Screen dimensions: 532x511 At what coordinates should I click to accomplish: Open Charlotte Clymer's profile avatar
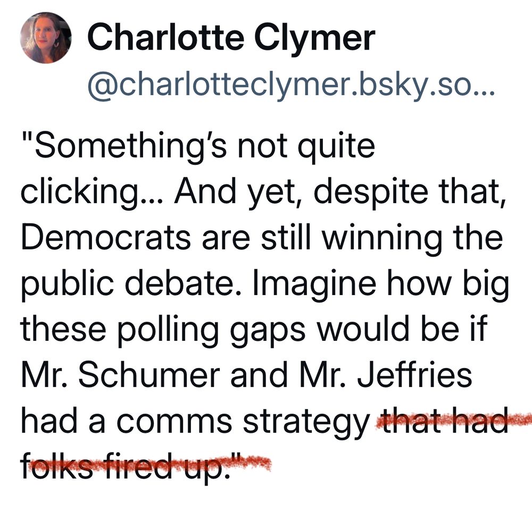[x=46, y=38]
